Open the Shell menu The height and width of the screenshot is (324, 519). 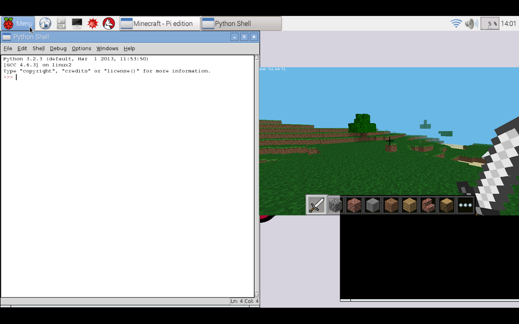39,48
